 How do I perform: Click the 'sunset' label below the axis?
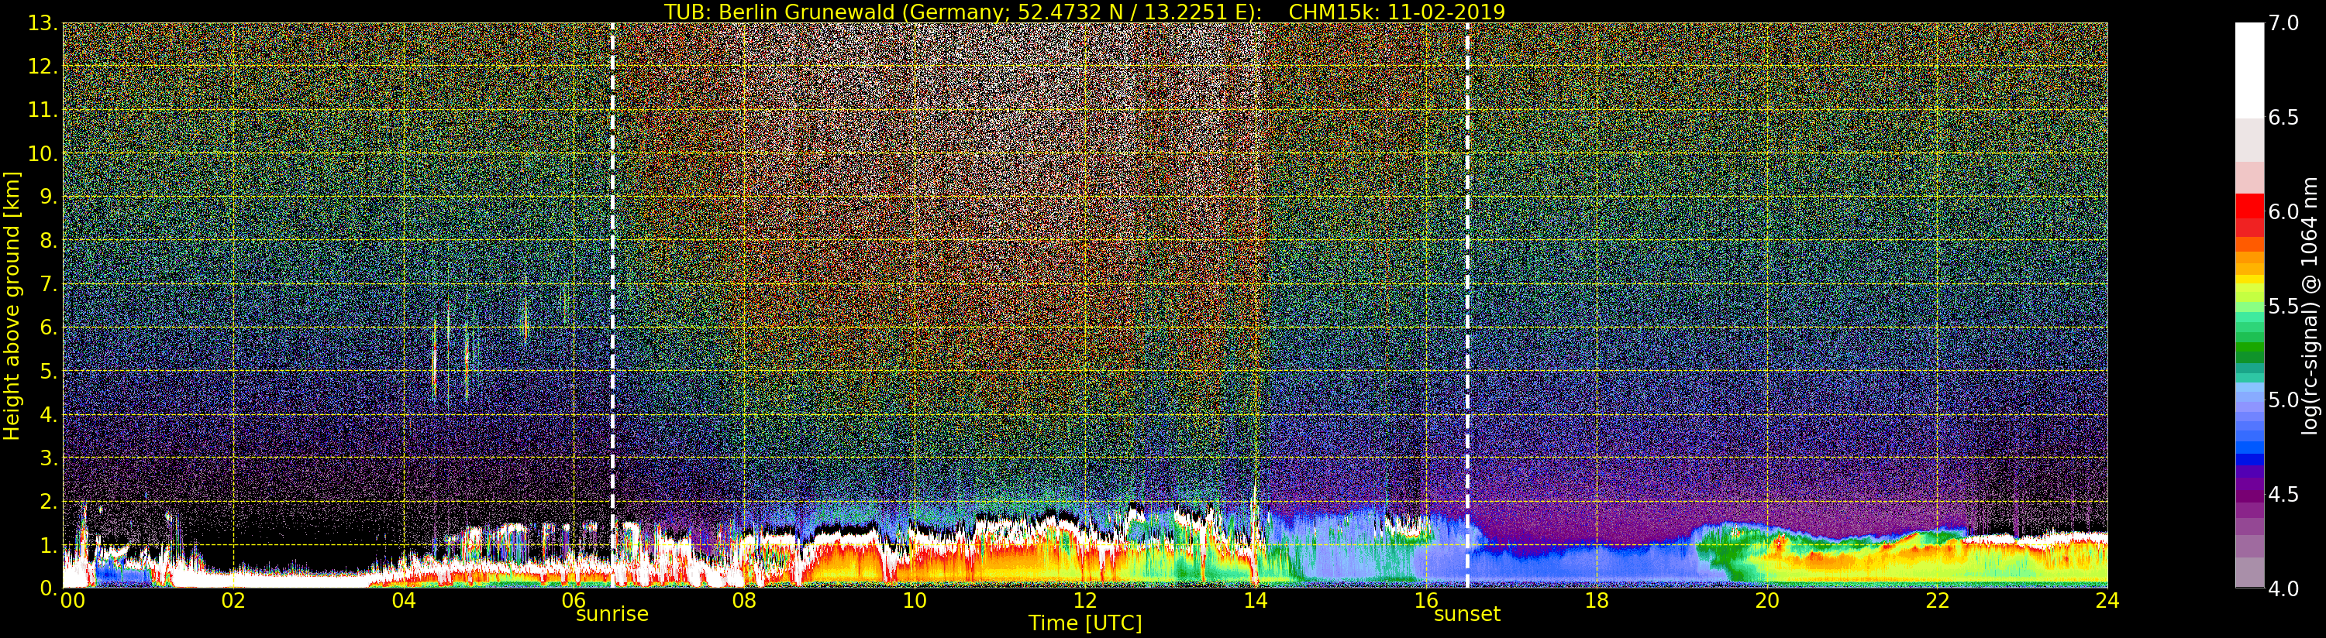pos(1467,614)
